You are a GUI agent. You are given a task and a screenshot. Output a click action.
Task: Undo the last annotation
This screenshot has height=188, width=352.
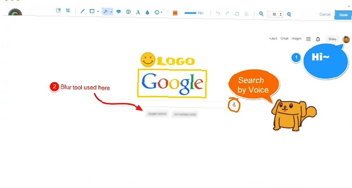(x=218, y=13)
